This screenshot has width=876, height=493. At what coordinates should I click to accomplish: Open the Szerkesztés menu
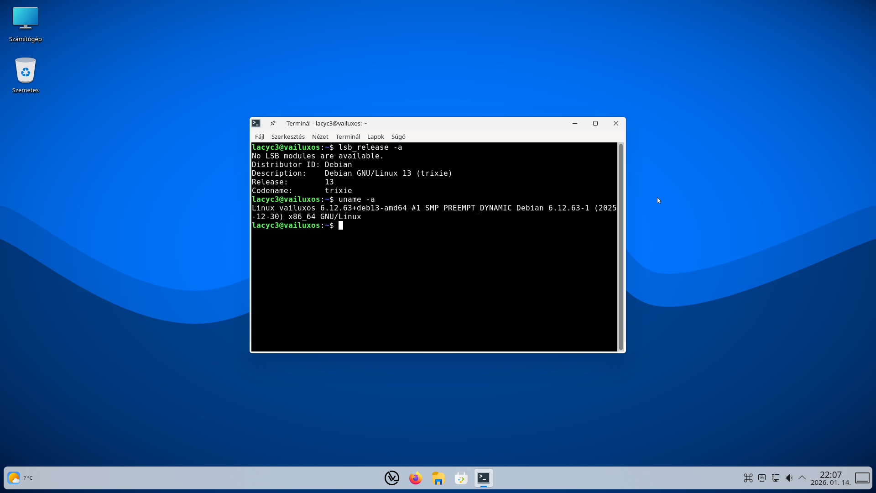tap(287, 136)
